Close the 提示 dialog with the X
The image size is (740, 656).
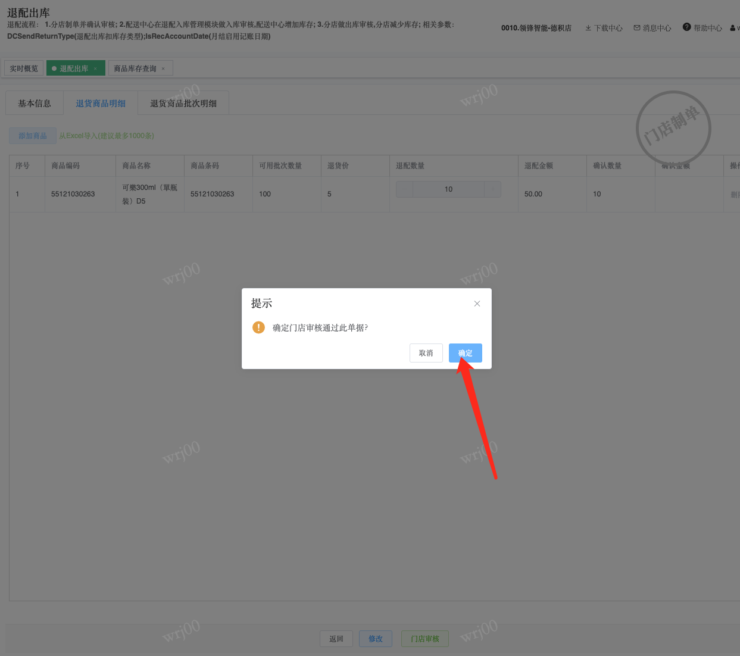(x=477, y=304)
